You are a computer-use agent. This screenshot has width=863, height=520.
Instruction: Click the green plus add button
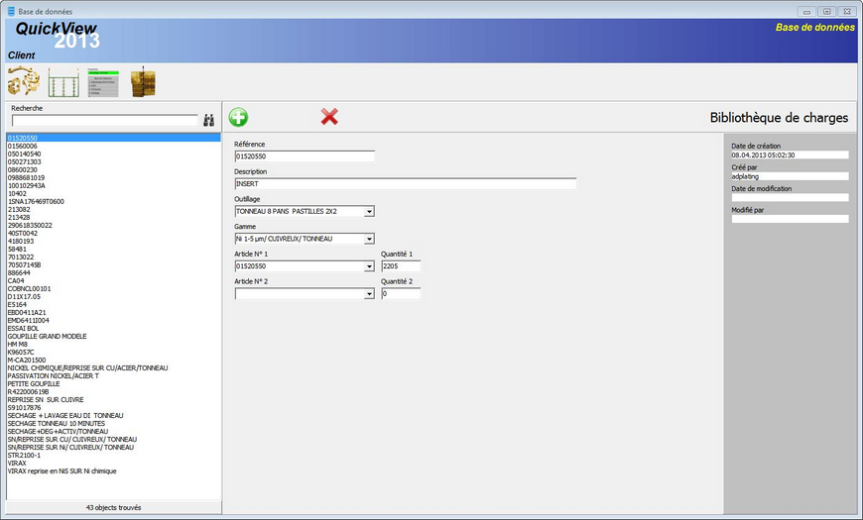coord(238,117)
